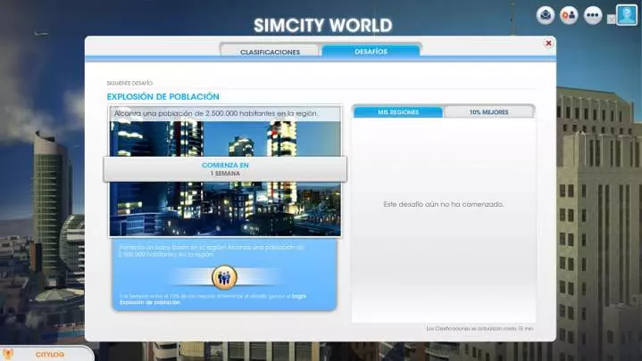Screen dimensions: 642x361
Task: Click the leaderboard update note at bottom right
Action: (x=479, y=328)
